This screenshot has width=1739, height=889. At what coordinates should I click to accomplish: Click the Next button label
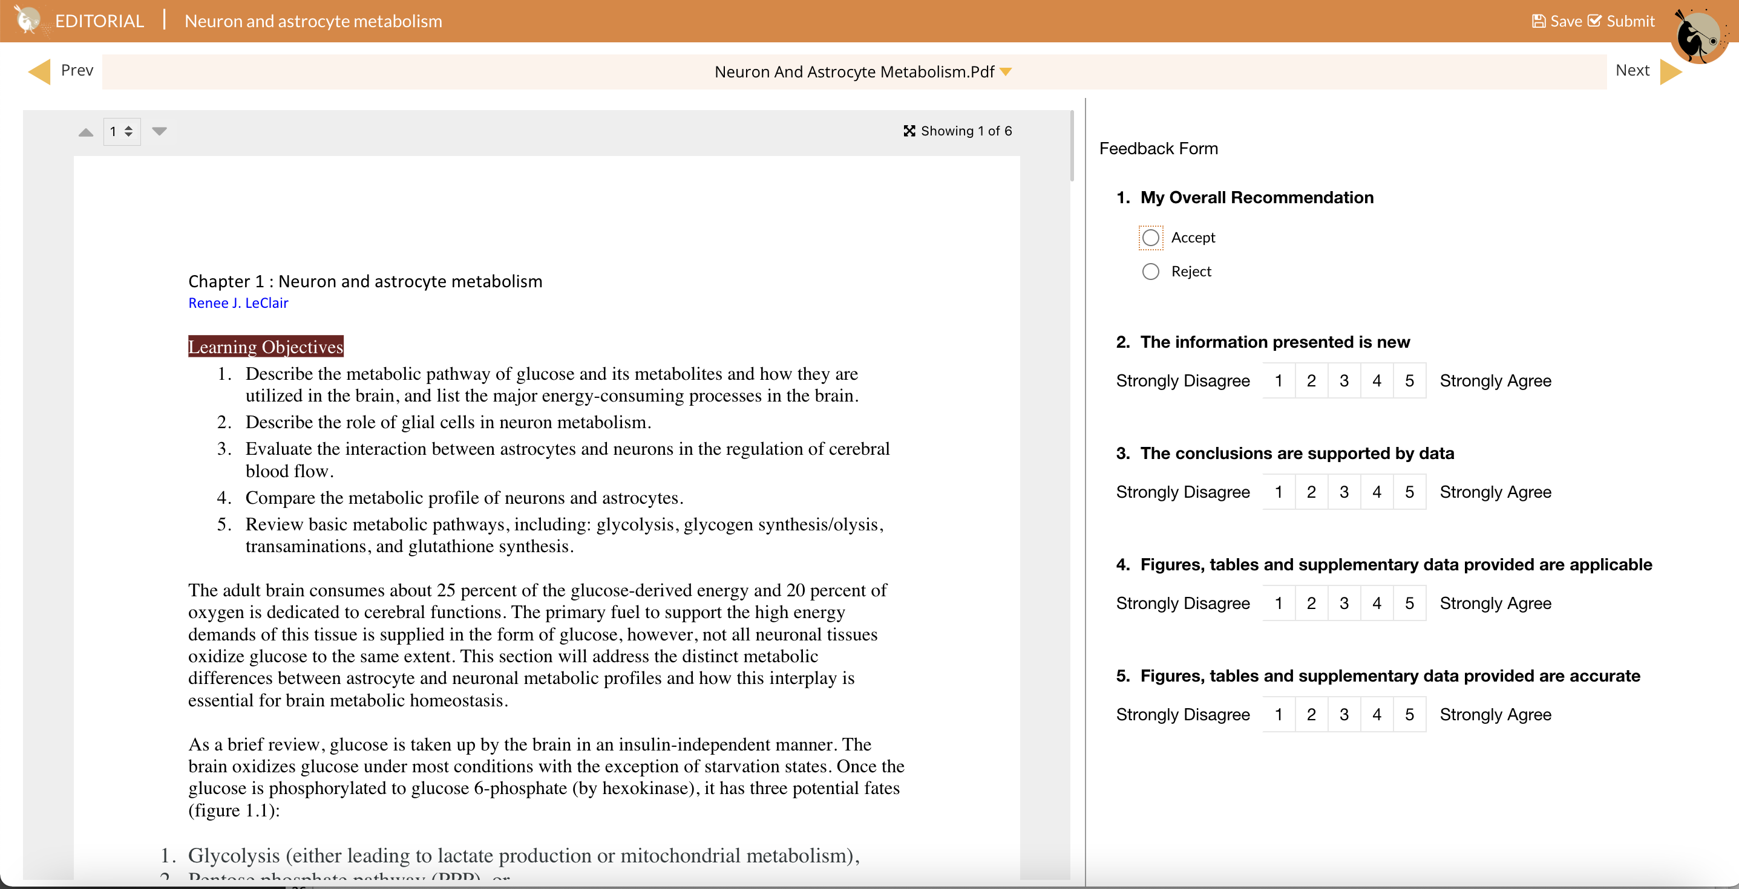click(x=1633, y=70)
